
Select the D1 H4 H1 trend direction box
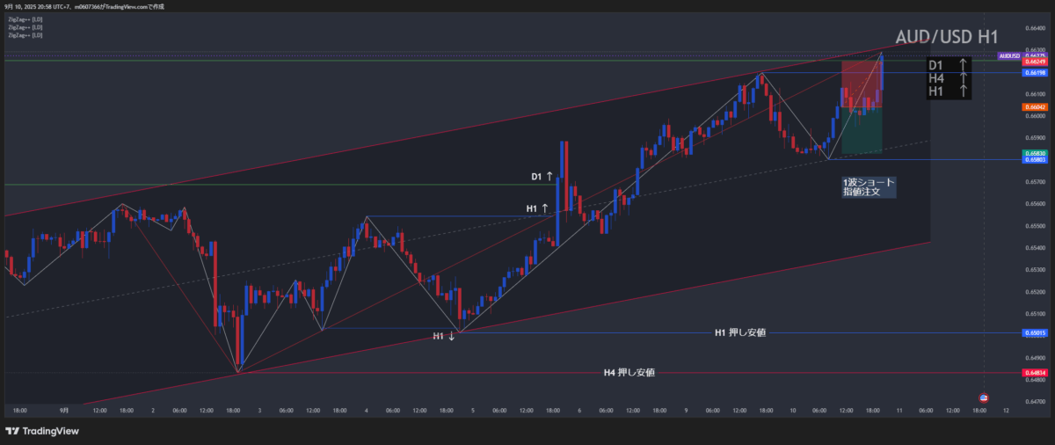(949, 77)
